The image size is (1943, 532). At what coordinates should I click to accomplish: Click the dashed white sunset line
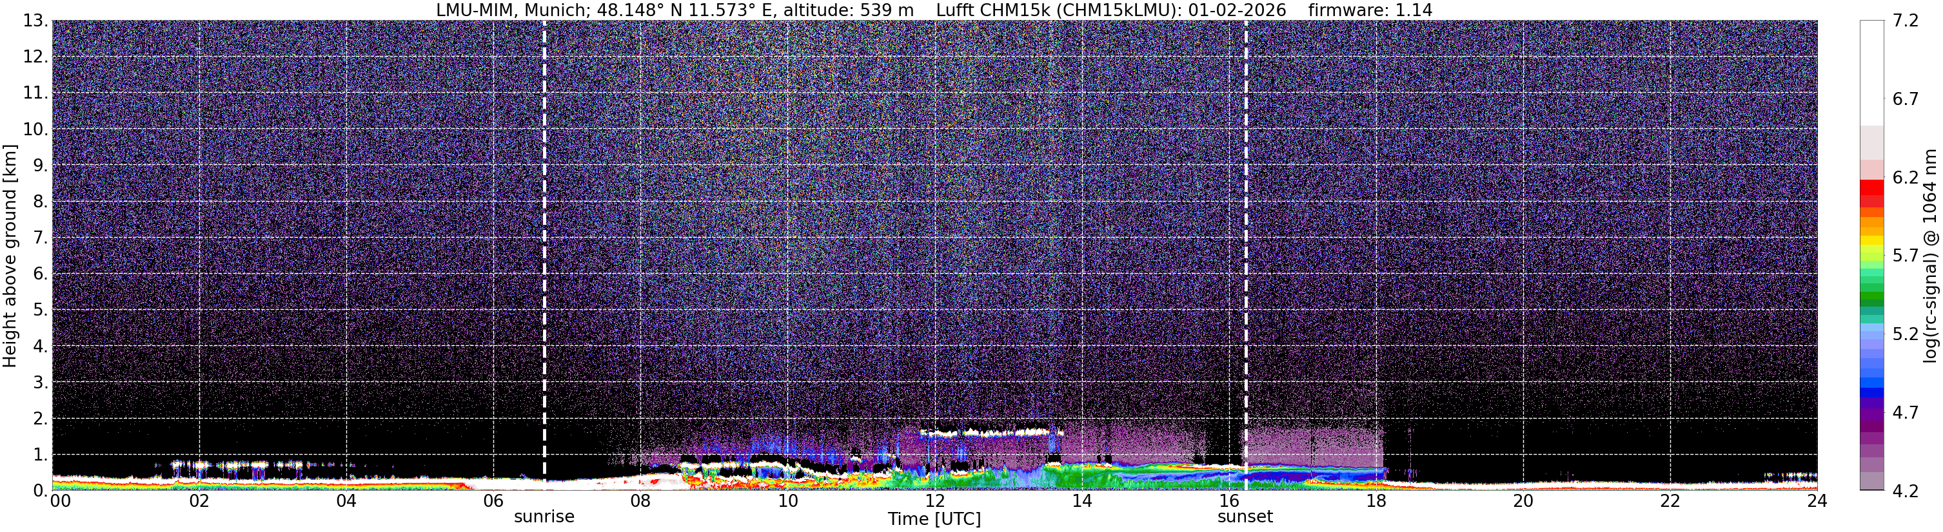click(x=1245, y=256)
